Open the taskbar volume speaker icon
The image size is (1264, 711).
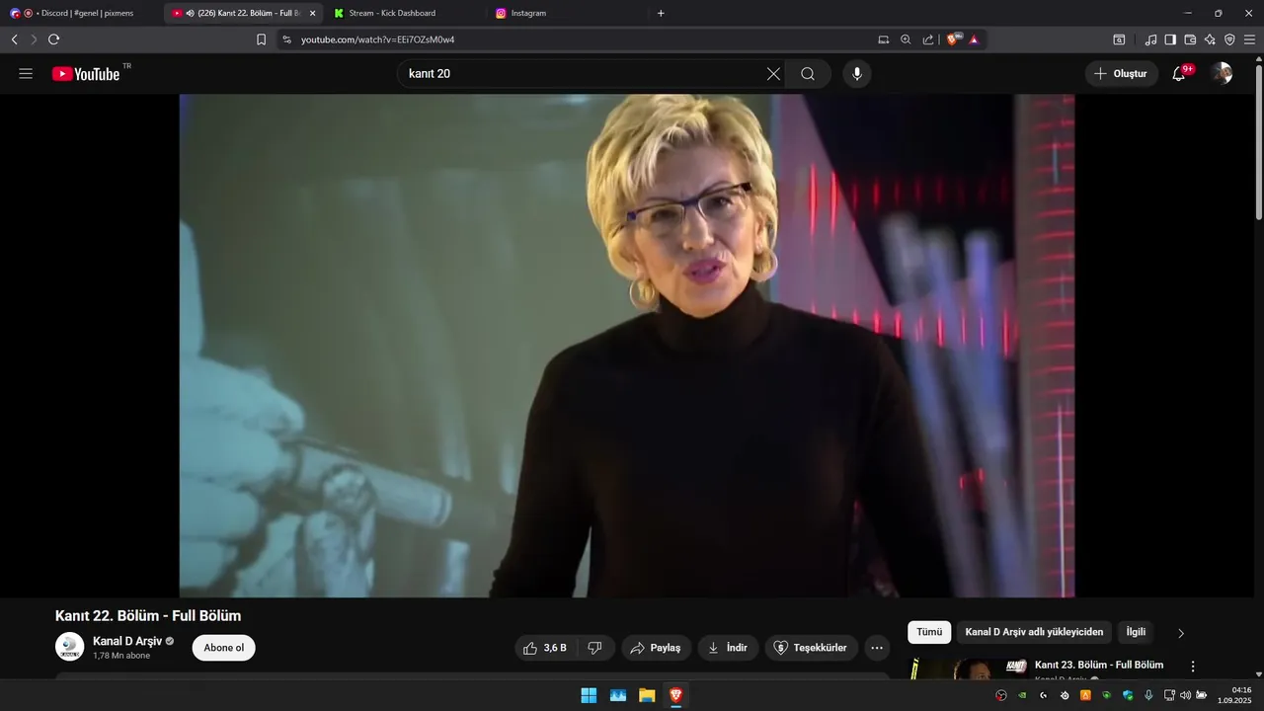click(x=1185, y=695)
